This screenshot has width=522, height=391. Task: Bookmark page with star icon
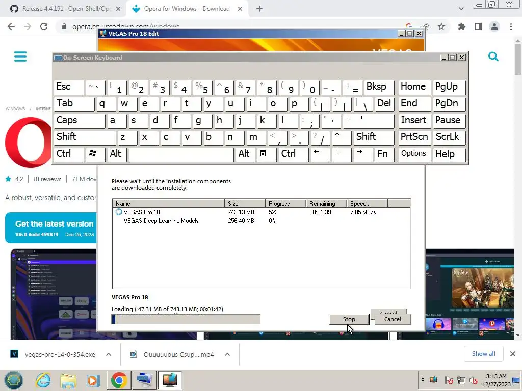[441, 26]
